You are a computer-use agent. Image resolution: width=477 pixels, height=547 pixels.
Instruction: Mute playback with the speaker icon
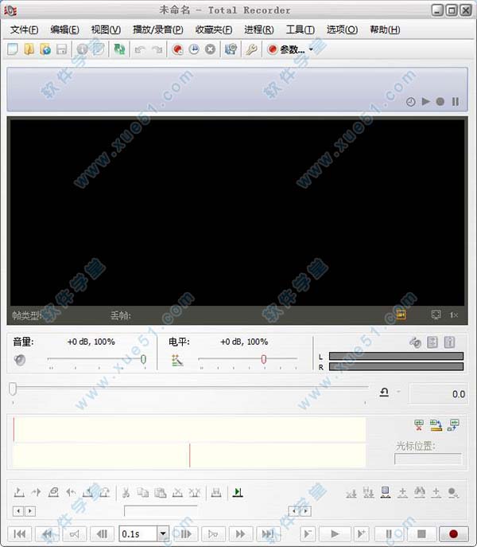point(20,360)
